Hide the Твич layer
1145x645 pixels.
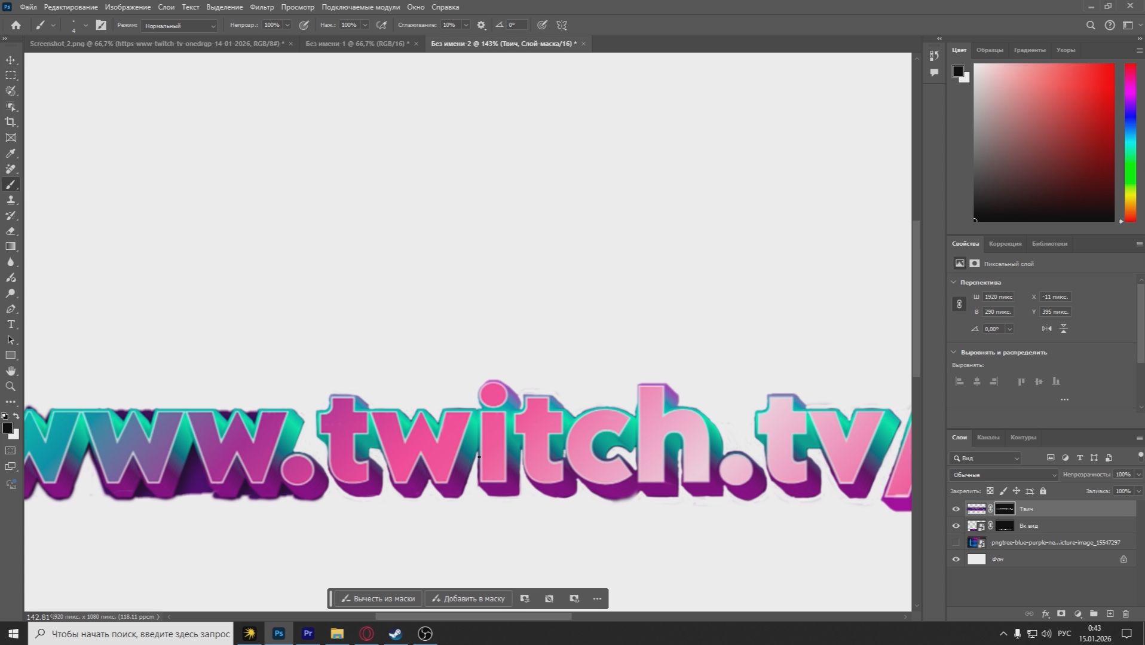coord(956,509)
